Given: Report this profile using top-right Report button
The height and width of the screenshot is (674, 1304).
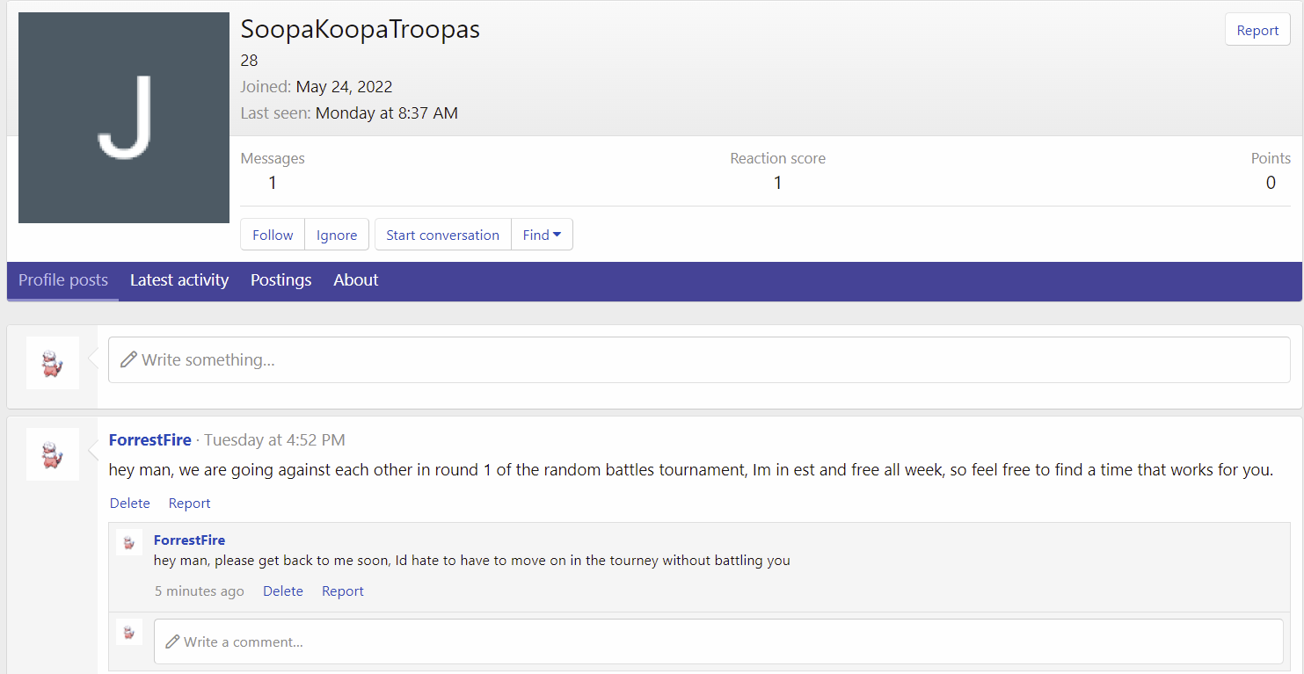Looking at the screenshot, I should [1257, 30].
